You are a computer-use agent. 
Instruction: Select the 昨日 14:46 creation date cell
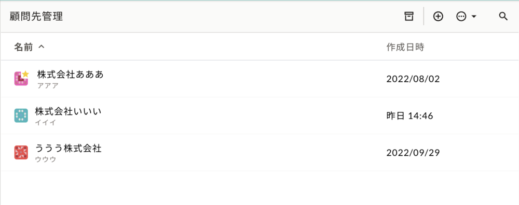pos(410,116)
